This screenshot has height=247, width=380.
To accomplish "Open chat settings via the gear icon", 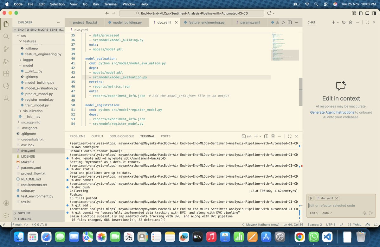I will [350, 22].
